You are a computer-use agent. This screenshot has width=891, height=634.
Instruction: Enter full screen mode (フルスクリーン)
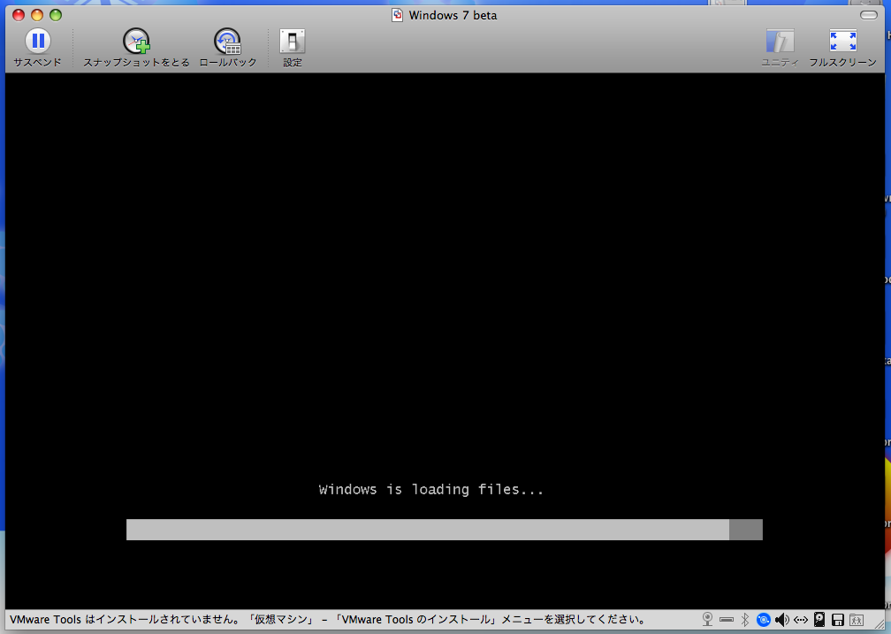842,48
